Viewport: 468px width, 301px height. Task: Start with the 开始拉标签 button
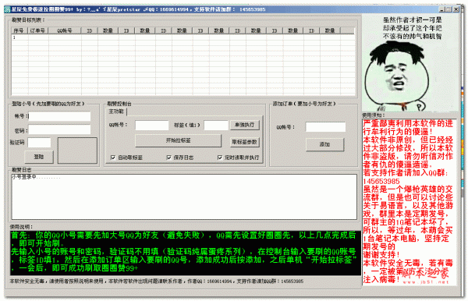pyautogui.click(x=178, y=140)
